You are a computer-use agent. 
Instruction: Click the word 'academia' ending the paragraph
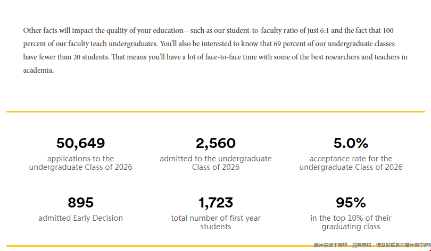[x=38, y=70]
